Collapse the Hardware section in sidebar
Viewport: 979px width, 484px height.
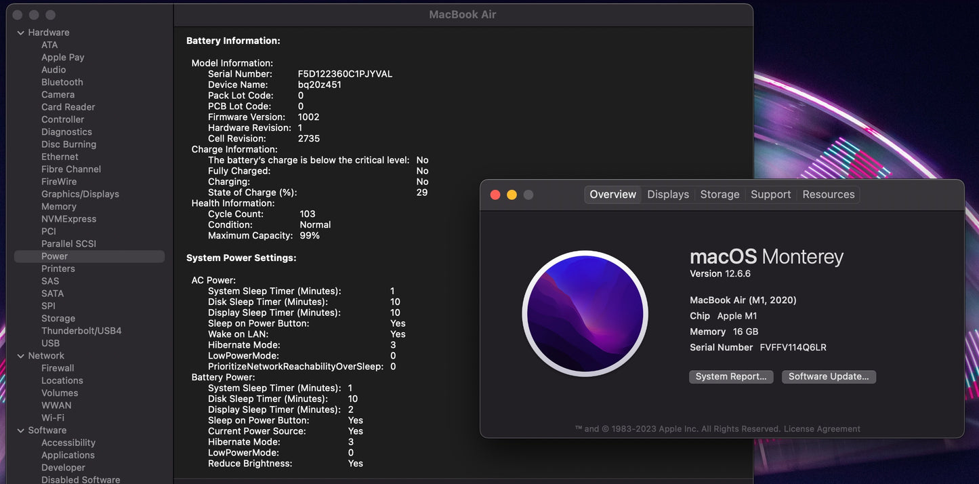(20, 33)
